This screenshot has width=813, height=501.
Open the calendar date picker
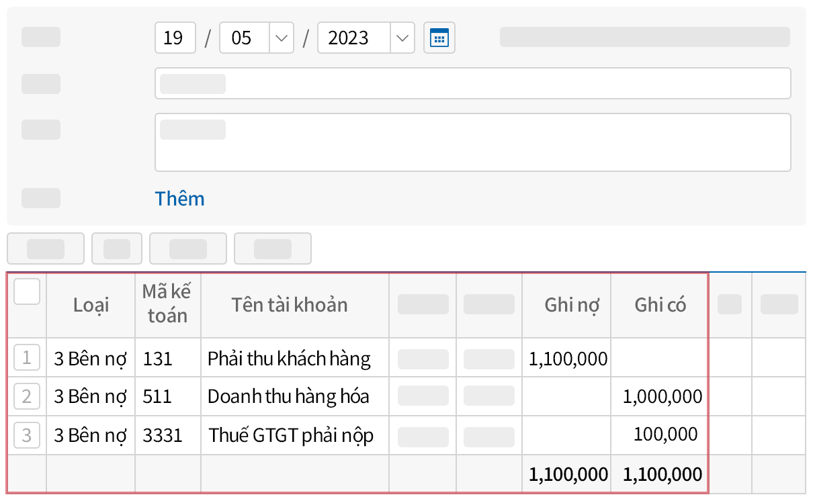coord(439,38)
